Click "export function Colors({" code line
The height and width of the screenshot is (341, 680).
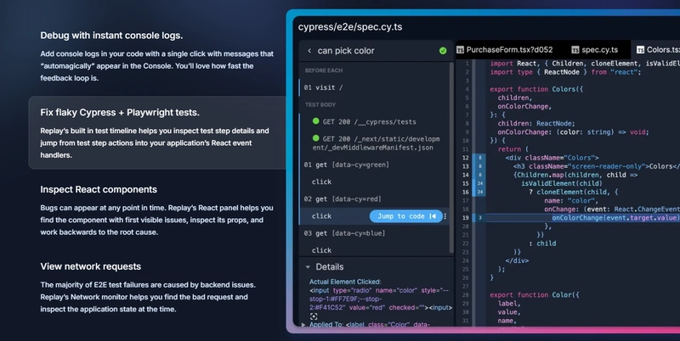pos(536,89)
